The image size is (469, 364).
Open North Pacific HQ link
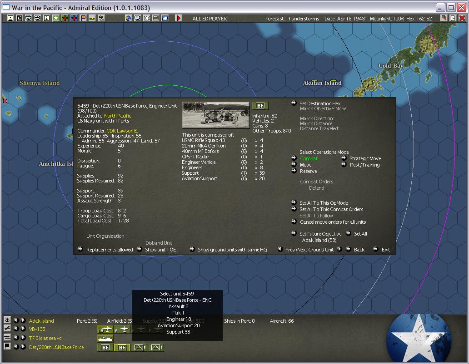118,116
